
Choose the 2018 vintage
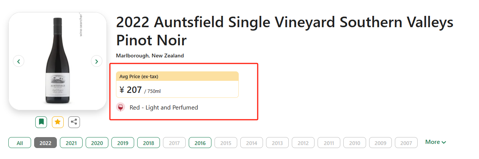149,143
